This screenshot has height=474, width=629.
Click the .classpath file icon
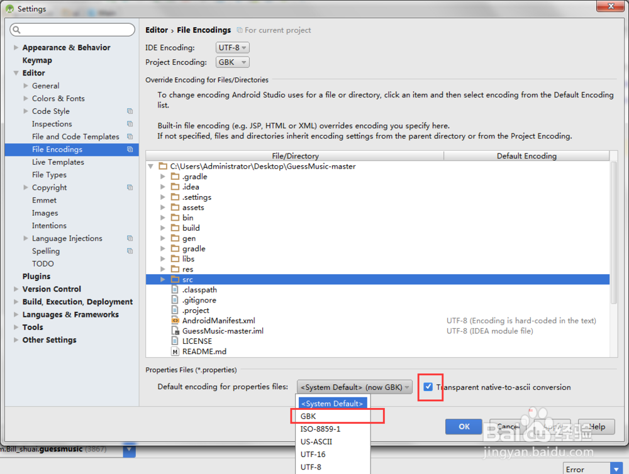(175, 290)
